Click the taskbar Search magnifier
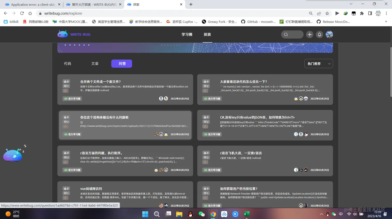 [x=157, y=214]
